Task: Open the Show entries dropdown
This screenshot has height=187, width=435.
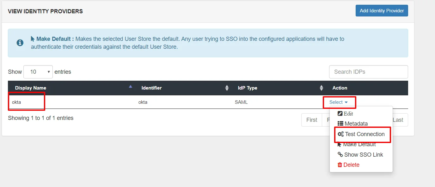Action: (38, 72)
